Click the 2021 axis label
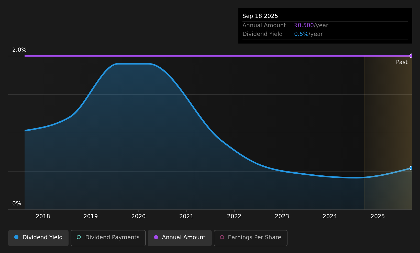Viewport: 420px width, 253px height. point(186,216)
